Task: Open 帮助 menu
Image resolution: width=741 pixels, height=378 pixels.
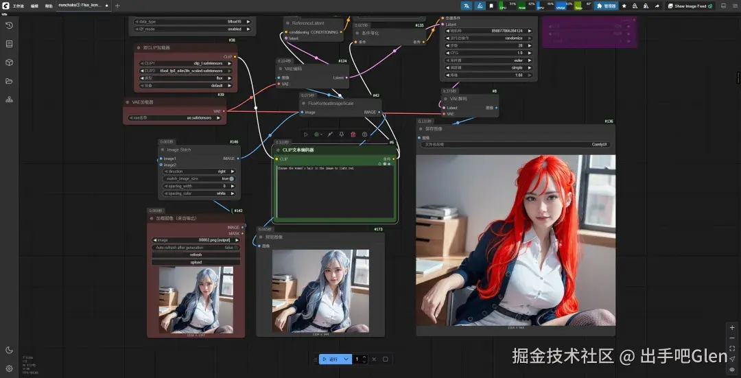Action: [49, 5]
